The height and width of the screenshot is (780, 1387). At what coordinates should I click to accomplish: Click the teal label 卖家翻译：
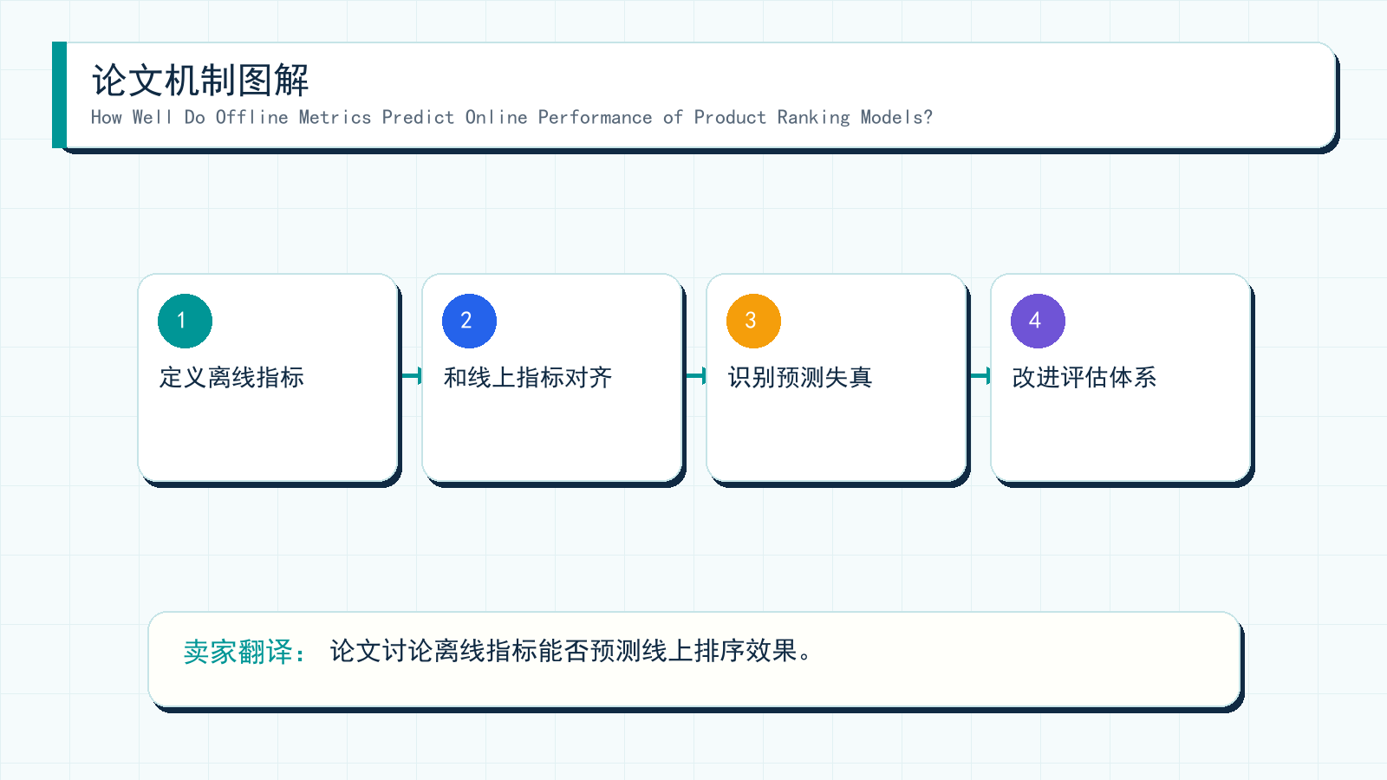[245, 652]
